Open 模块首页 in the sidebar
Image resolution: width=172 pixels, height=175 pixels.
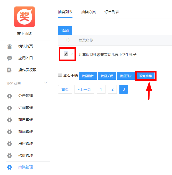click(x=25, y=46)
